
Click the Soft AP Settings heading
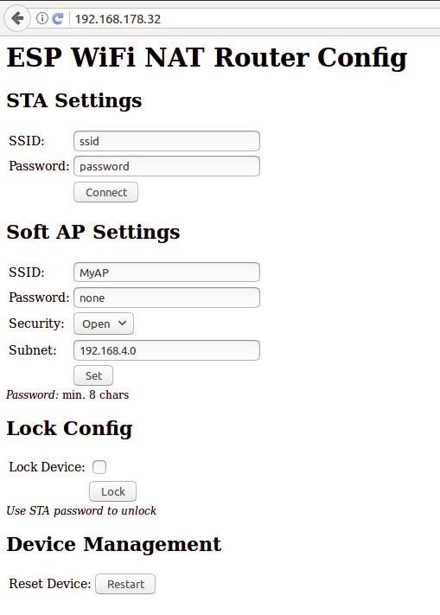point(93,232)
